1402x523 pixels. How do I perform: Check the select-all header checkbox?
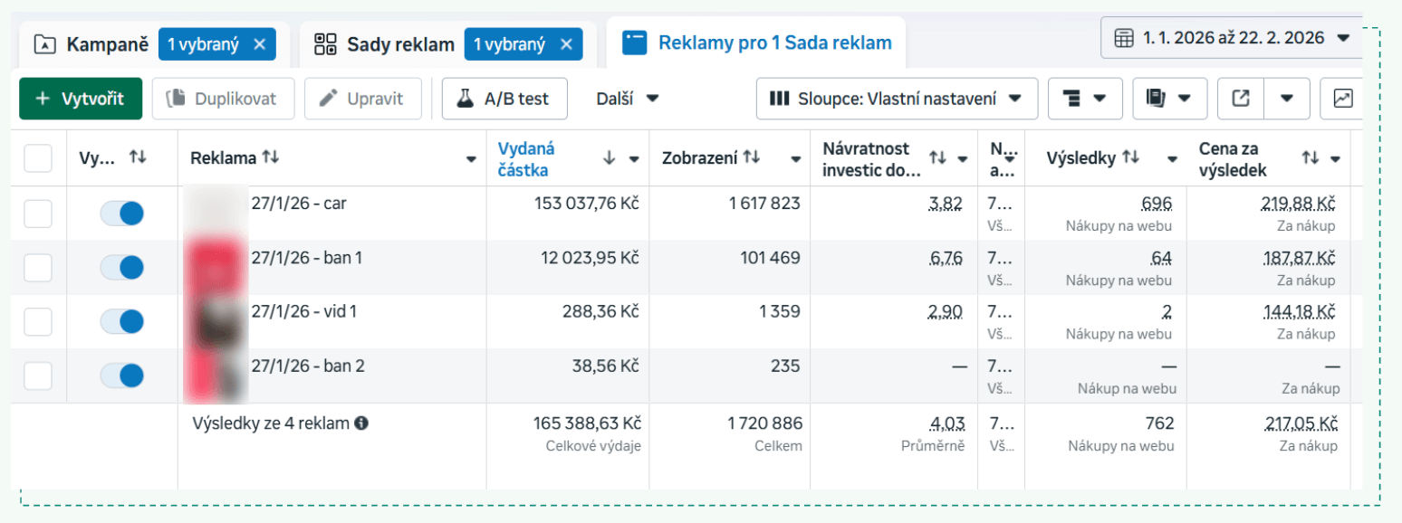tap(38, 158)
